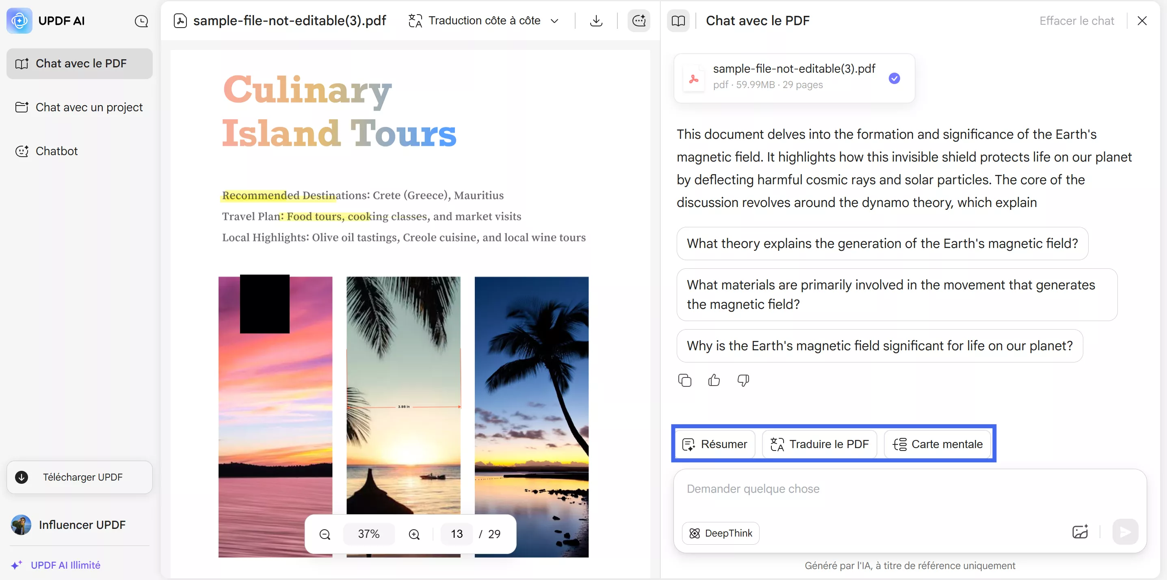The width and height of the screenshot is (1167, 580).
Task: Open Traduction côte à côte dropdown
Action: pyautogui.click(x=483, y=21)
